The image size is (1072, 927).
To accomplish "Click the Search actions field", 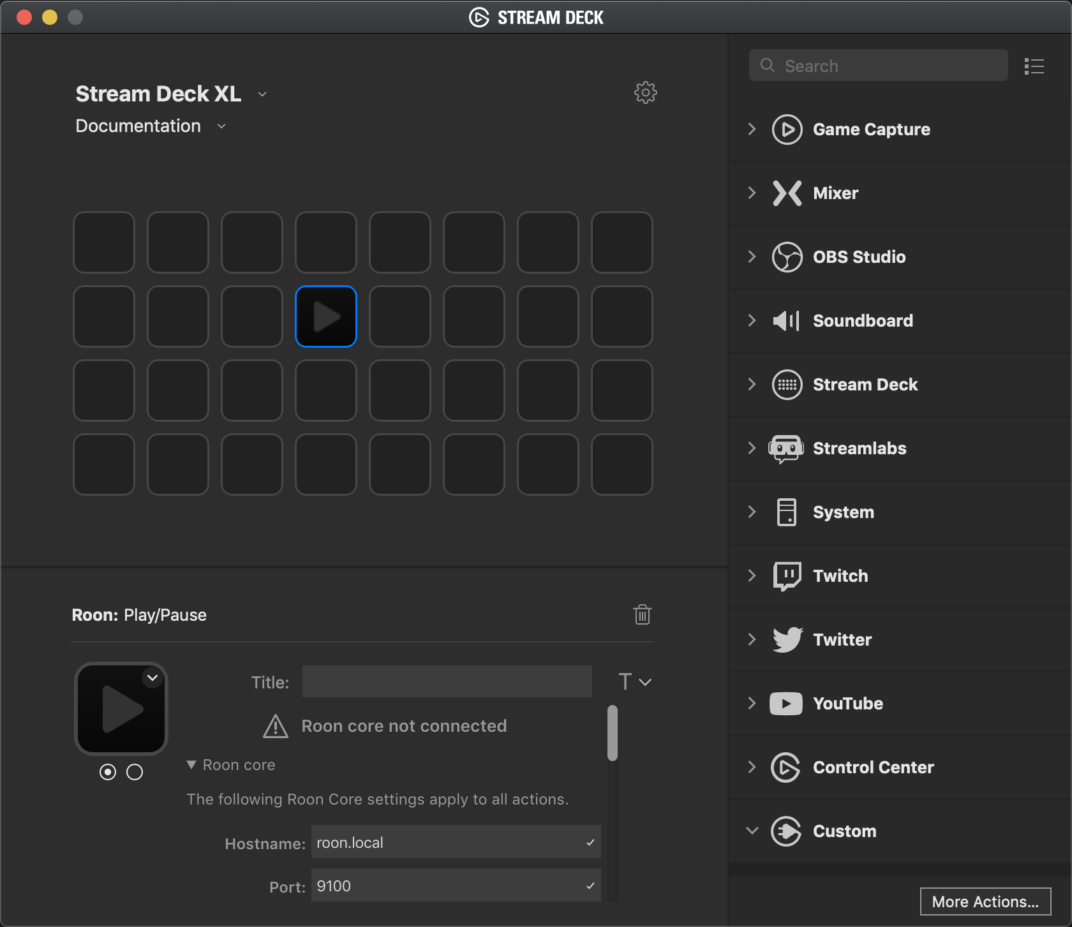I will [x=878, y=65].
